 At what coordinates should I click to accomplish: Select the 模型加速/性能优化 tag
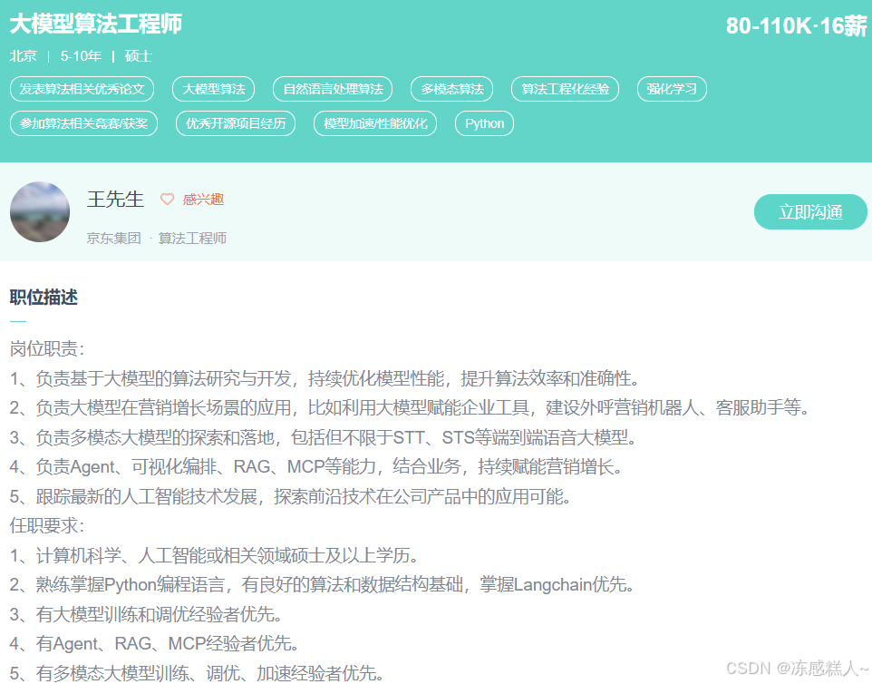point(374,123)
